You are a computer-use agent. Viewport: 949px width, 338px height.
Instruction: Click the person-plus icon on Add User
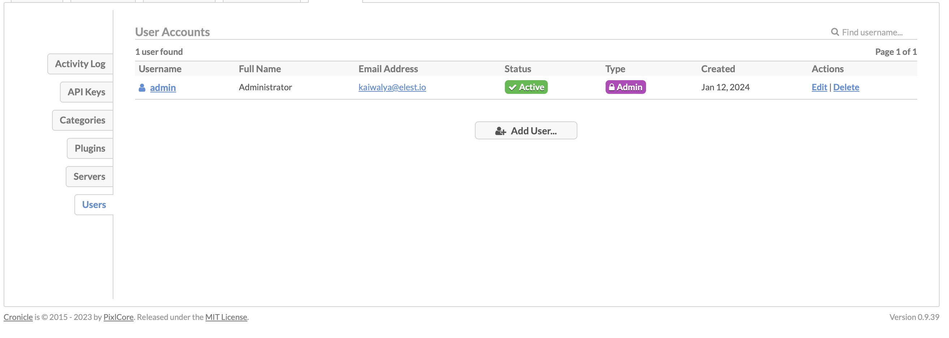[500, 131]
